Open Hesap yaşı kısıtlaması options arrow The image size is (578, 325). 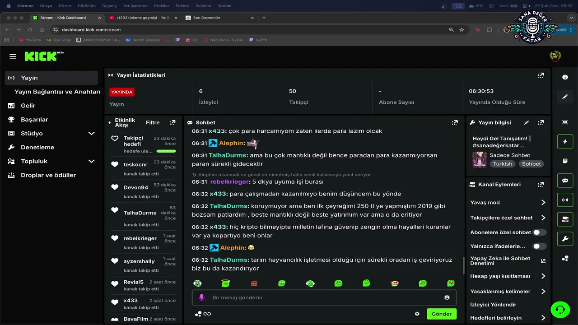(x=543, y=276)
